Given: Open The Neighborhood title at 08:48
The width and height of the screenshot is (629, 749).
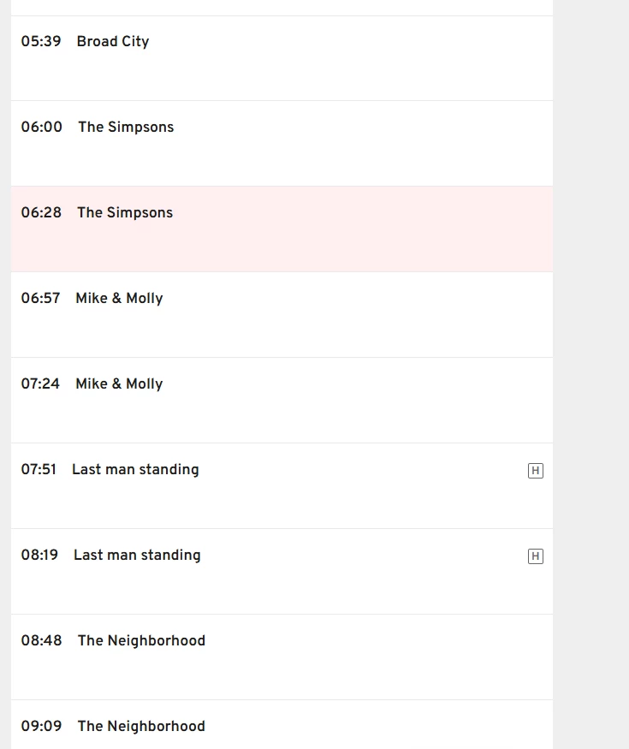Looking at the screenshot, I should [x=141, y=640].
